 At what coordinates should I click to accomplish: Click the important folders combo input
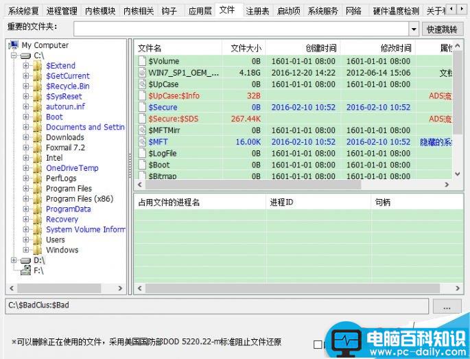242,29
